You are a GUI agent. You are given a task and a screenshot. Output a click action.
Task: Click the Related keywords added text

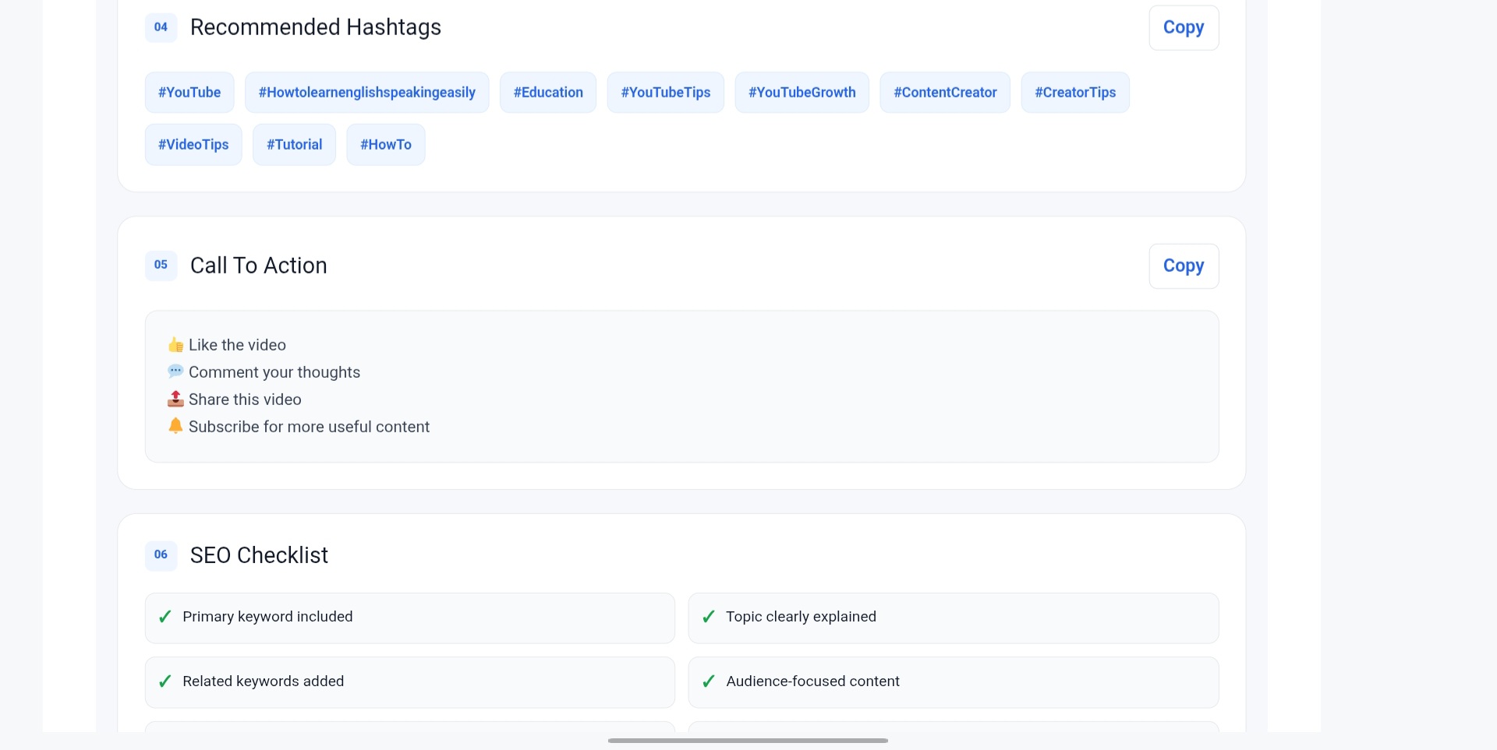tap(263, 681)
